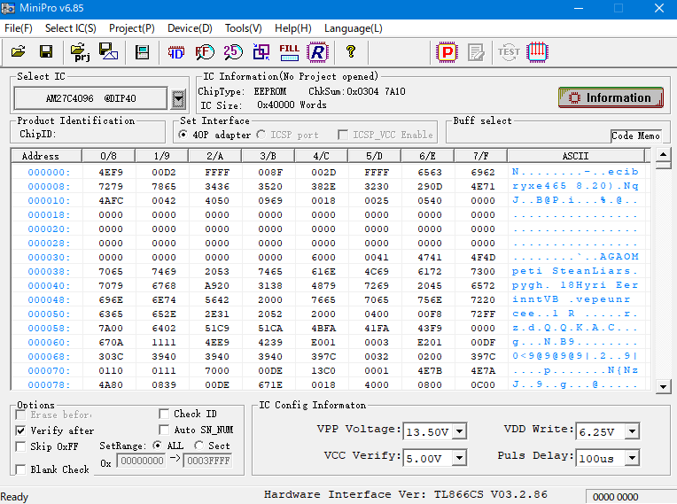
Task: Open the Help(H) menu
Action: tap(292, 28)
